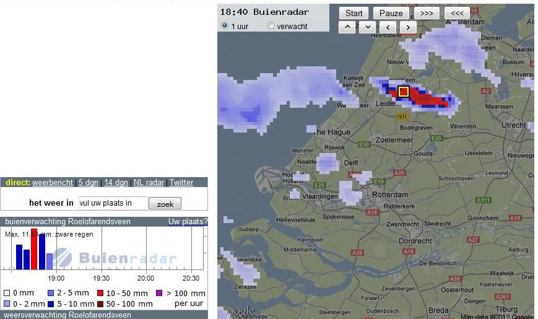538x319 pixels.
Task: Pan the map up with arrow button
Action: [347, 27]
